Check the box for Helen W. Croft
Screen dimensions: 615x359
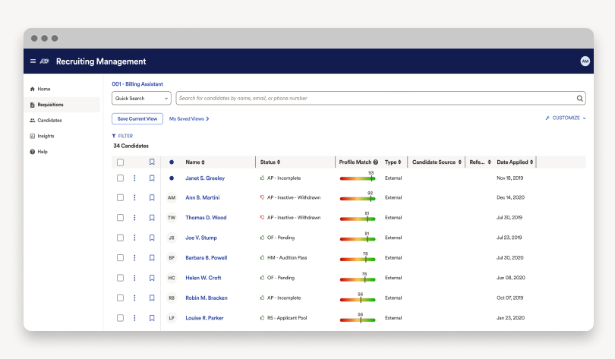click(121, 278)
